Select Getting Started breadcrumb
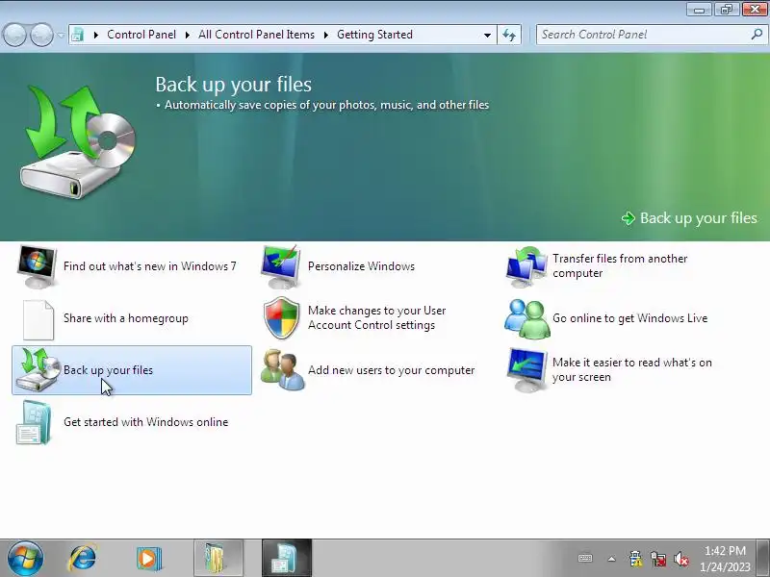The height and width of the screenshot is (577, 770). [x=374, y=35]
